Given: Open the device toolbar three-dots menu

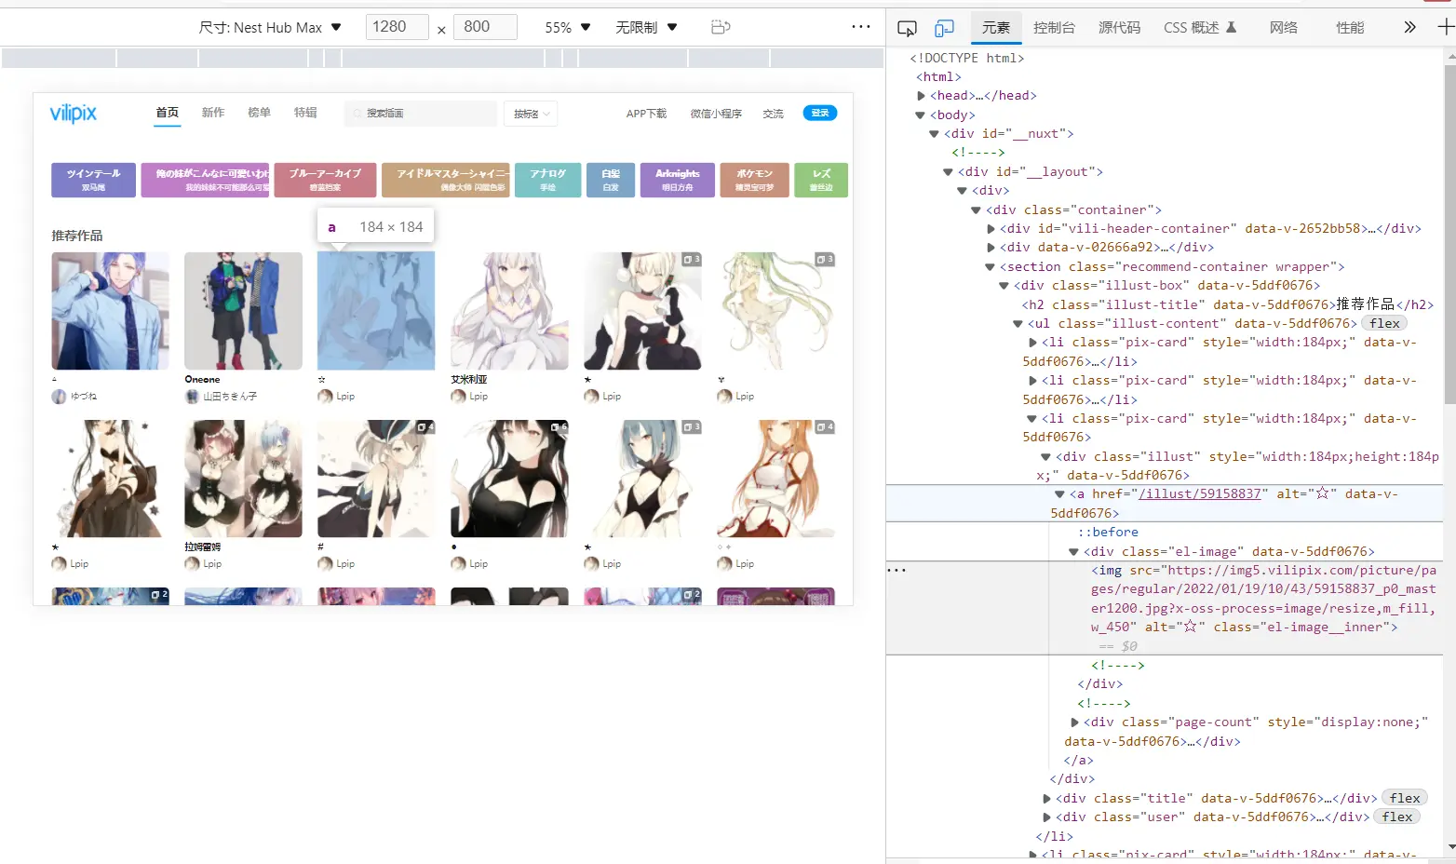Looking at the screenshot, I should tap(861, 27).
